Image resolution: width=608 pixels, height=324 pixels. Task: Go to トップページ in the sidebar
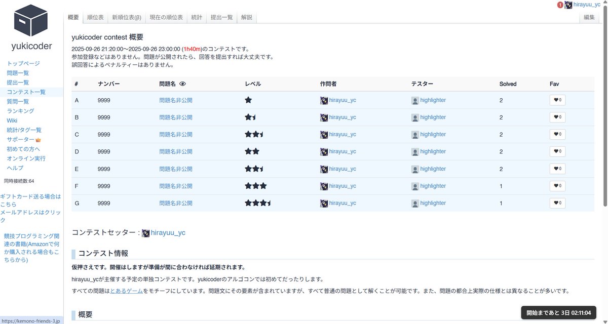click(x=23, y=63)
